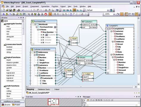Click the Print icon in toolbar
The height and width of the screenshot is (107, 141).
click(18, 10)
